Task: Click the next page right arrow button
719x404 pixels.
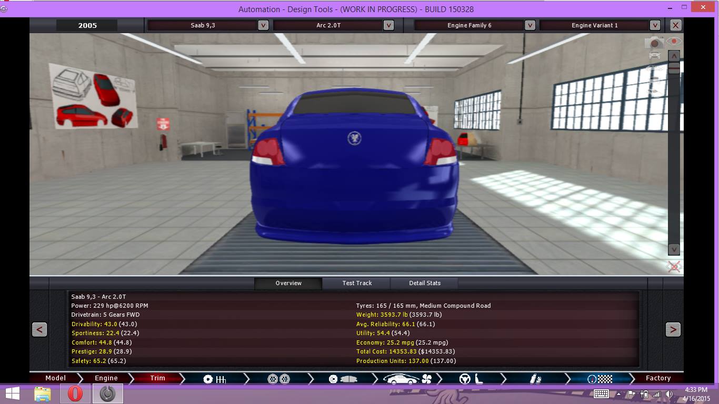Action: (x=673, y=329)
